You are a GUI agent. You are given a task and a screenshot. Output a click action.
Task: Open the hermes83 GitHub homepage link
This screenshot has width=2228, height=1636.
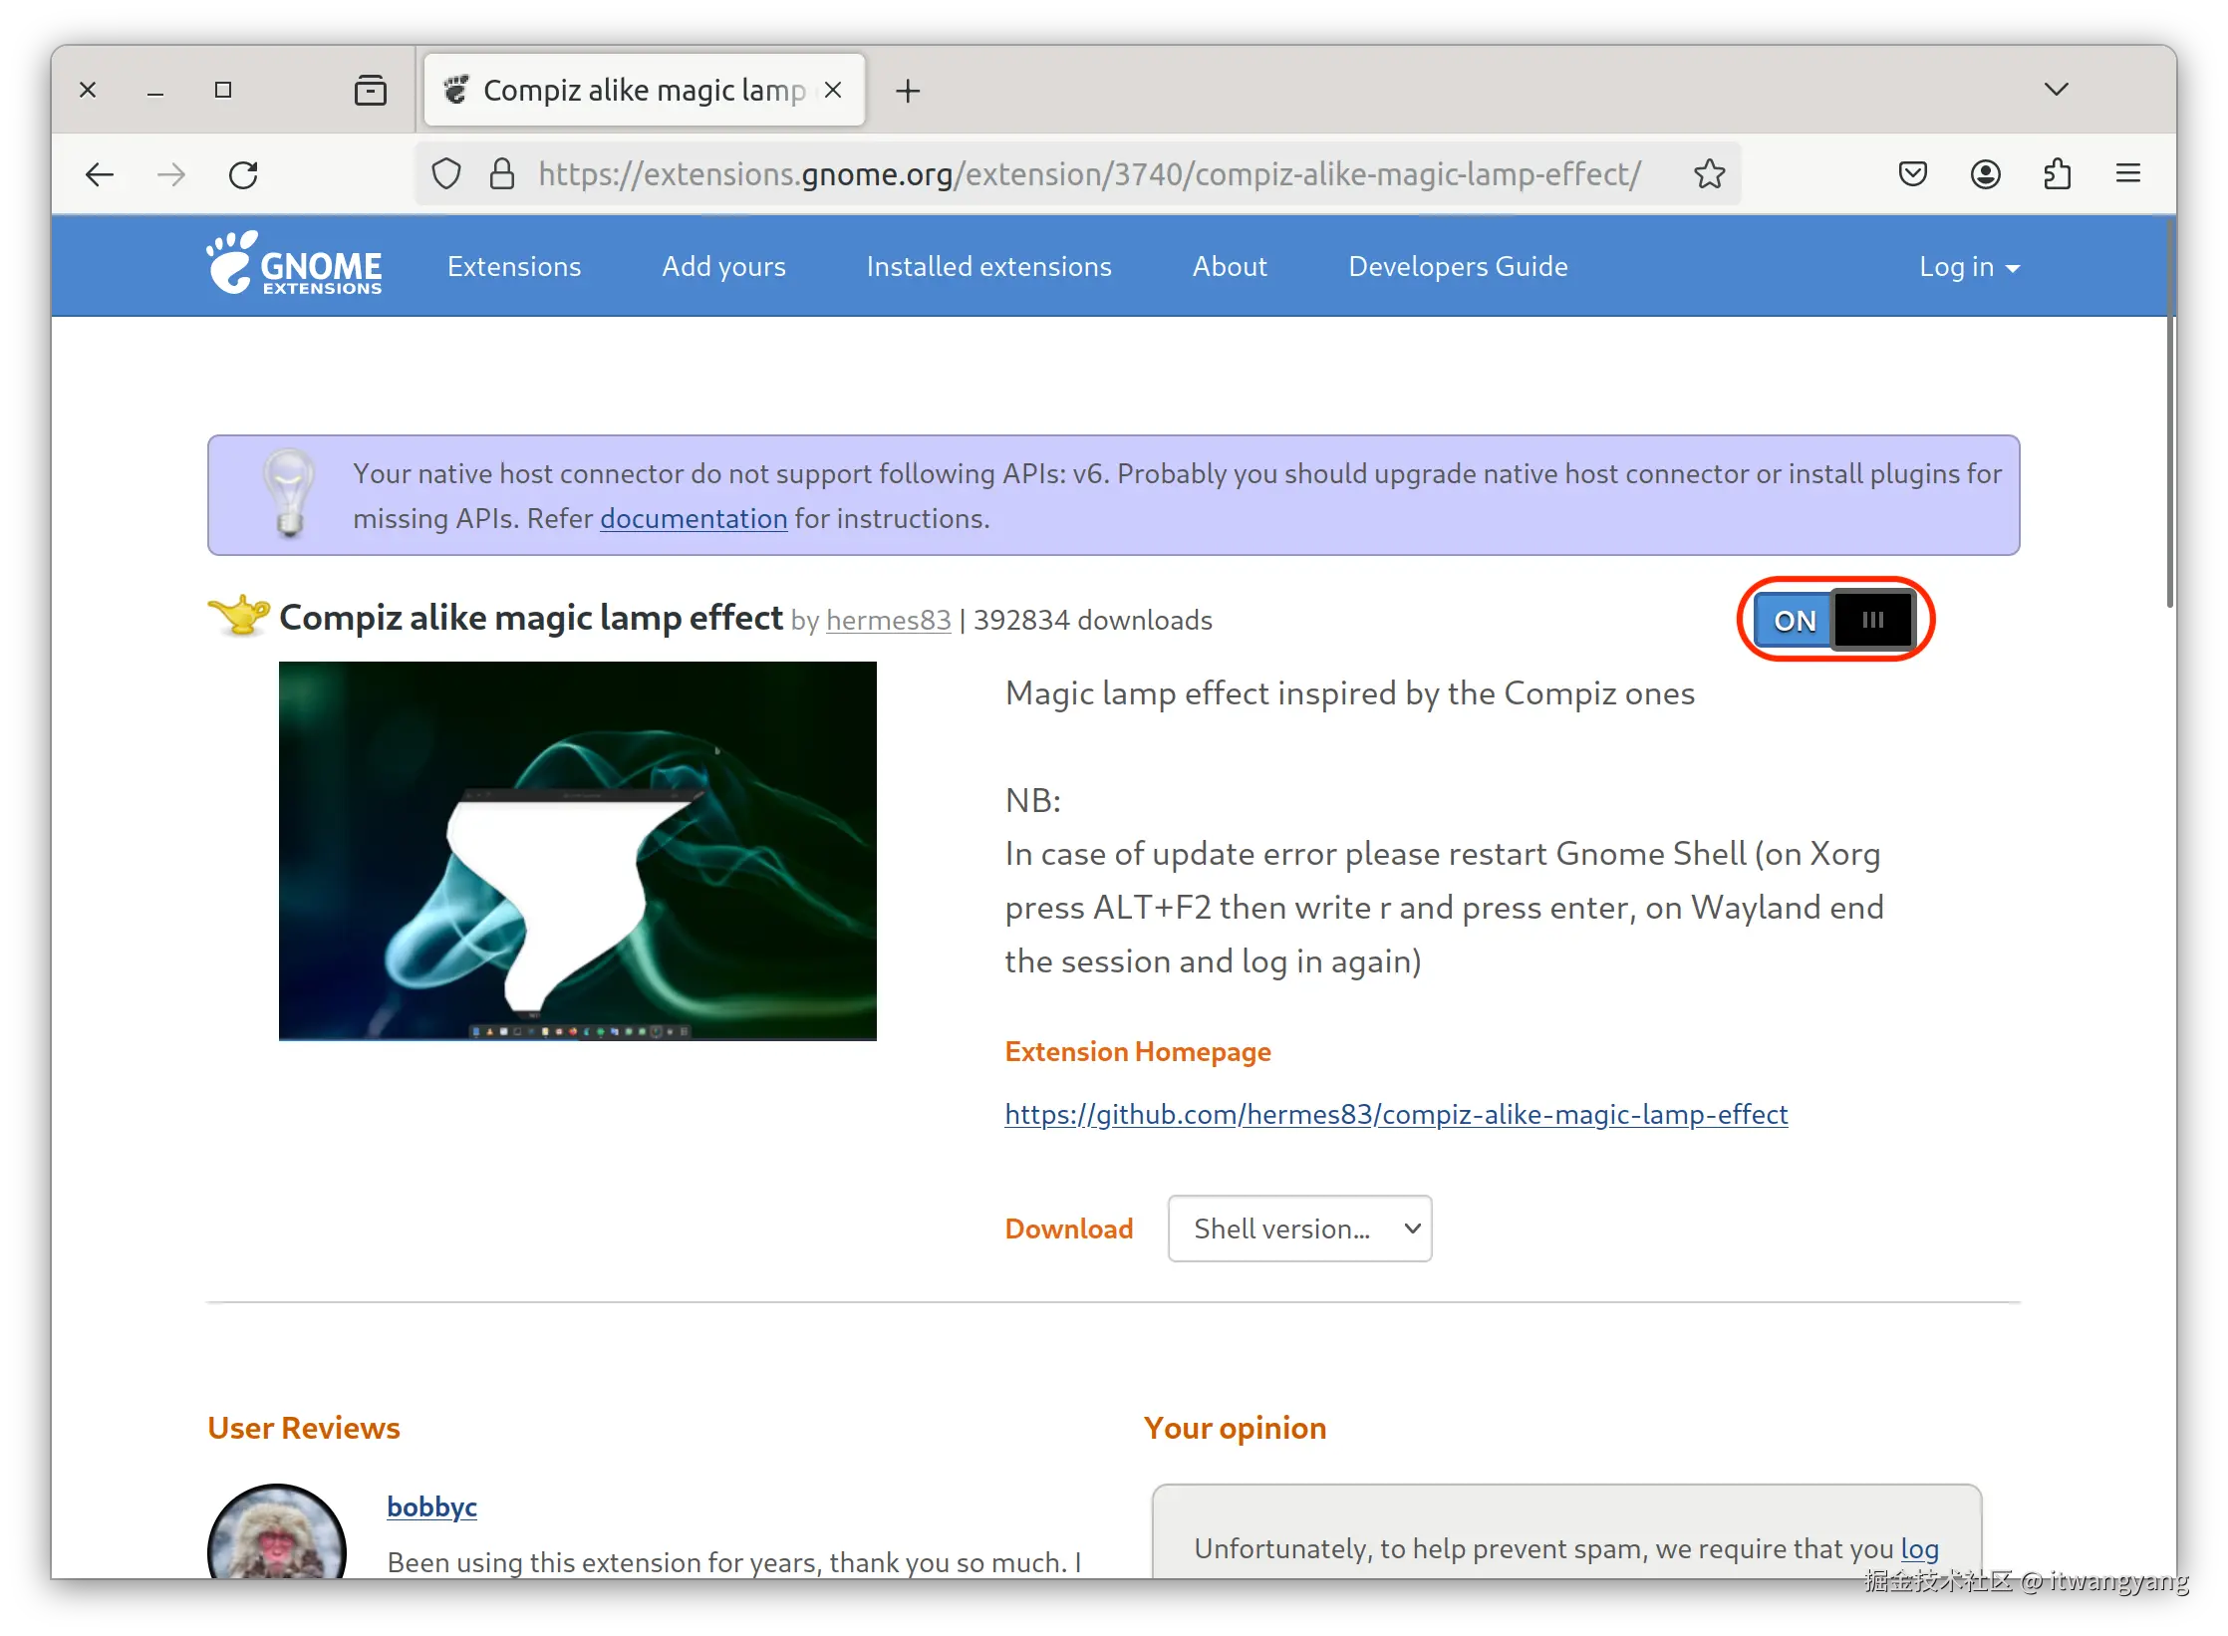pos(1396,1114)
